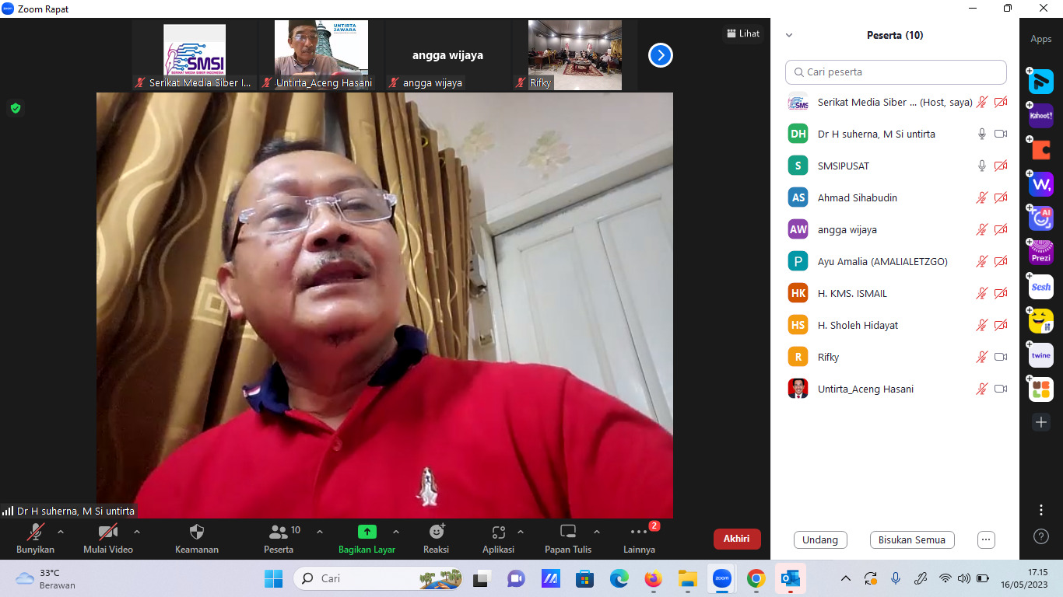The height and width of the screenshot is (597, 1063).
Task: Expand video options arrow next to Mulai Video
Action: [x=137, y=532]
